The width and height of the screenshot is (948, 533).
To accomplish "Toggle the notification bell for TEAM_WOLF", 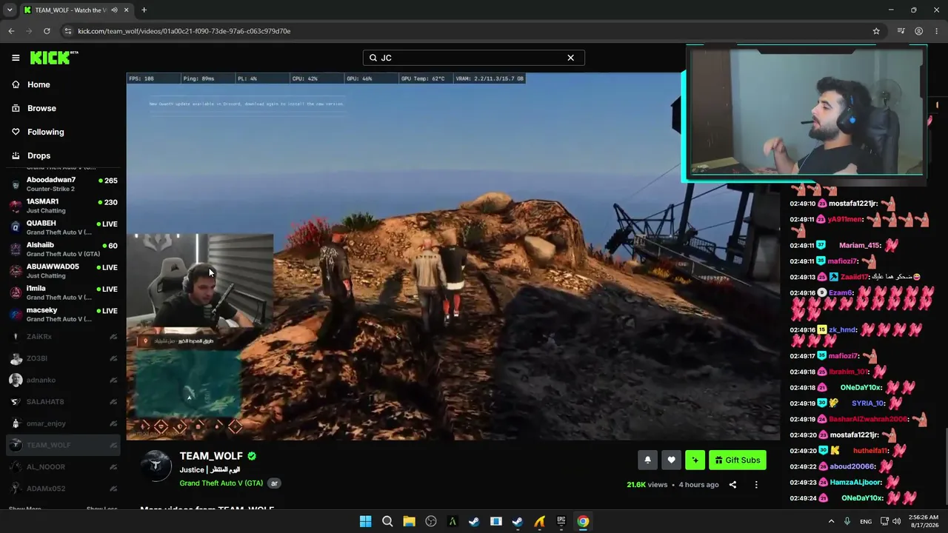I will 647,460.
